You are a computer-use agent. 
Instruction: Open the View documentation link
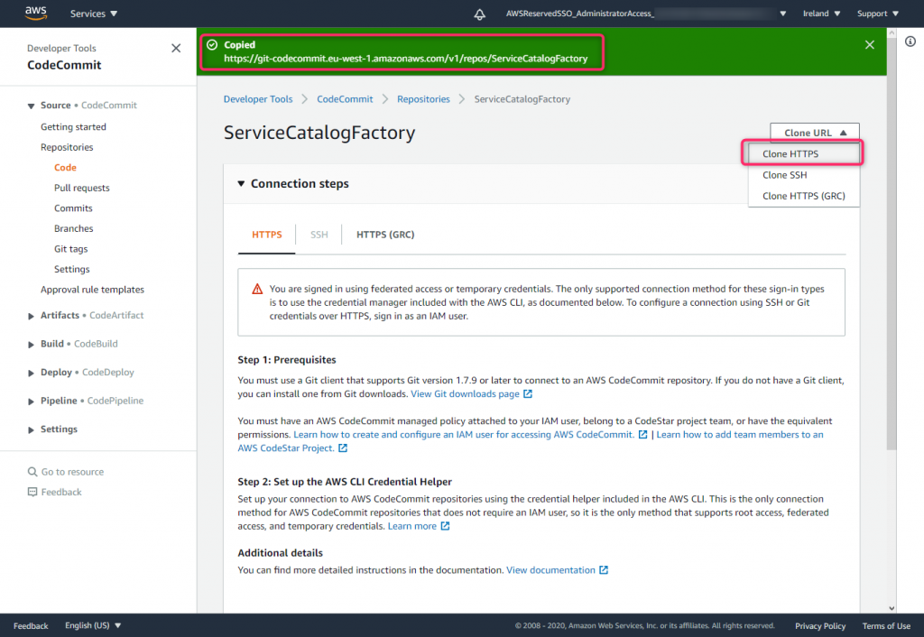550,570
